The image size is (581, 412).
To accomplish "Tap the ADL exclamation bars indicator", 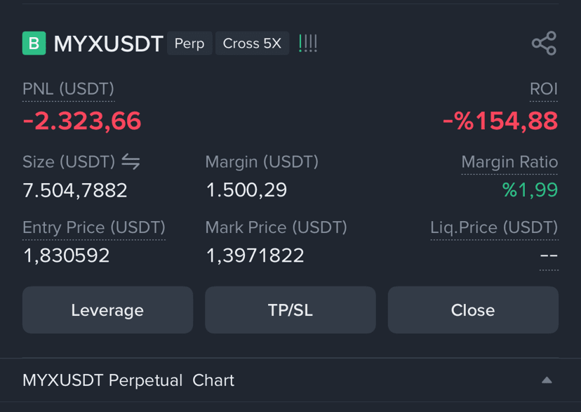I will 308,44.
